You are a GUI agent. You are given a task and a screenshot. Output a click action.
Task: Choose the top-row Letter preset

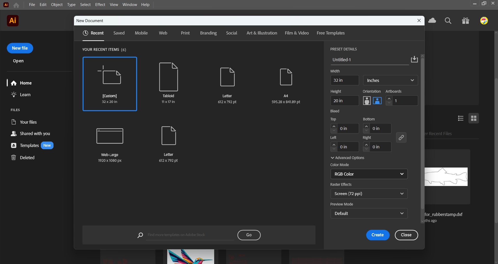point(227,86)
